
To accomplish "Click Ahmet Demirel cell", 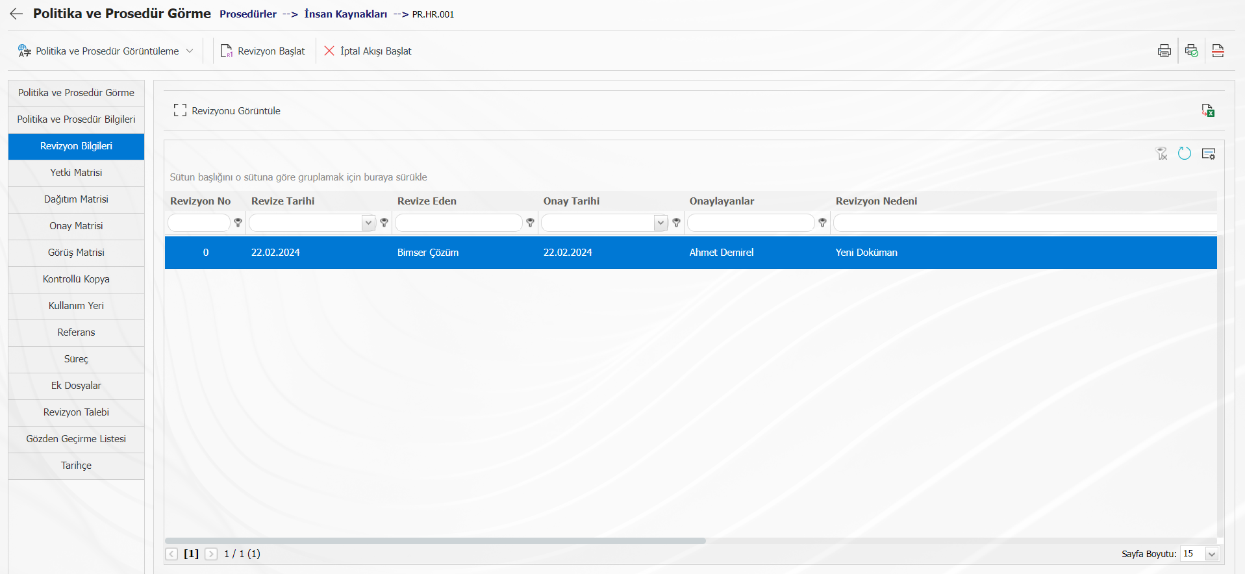I will click(722, 253).
